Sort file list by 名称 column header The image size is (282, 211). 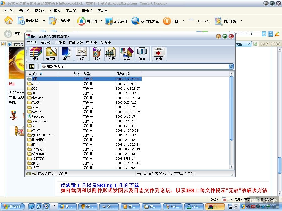[33, 74]
